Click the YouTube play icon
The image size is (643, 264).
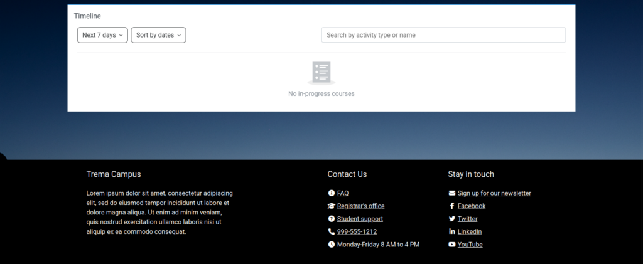pos(451,245)
